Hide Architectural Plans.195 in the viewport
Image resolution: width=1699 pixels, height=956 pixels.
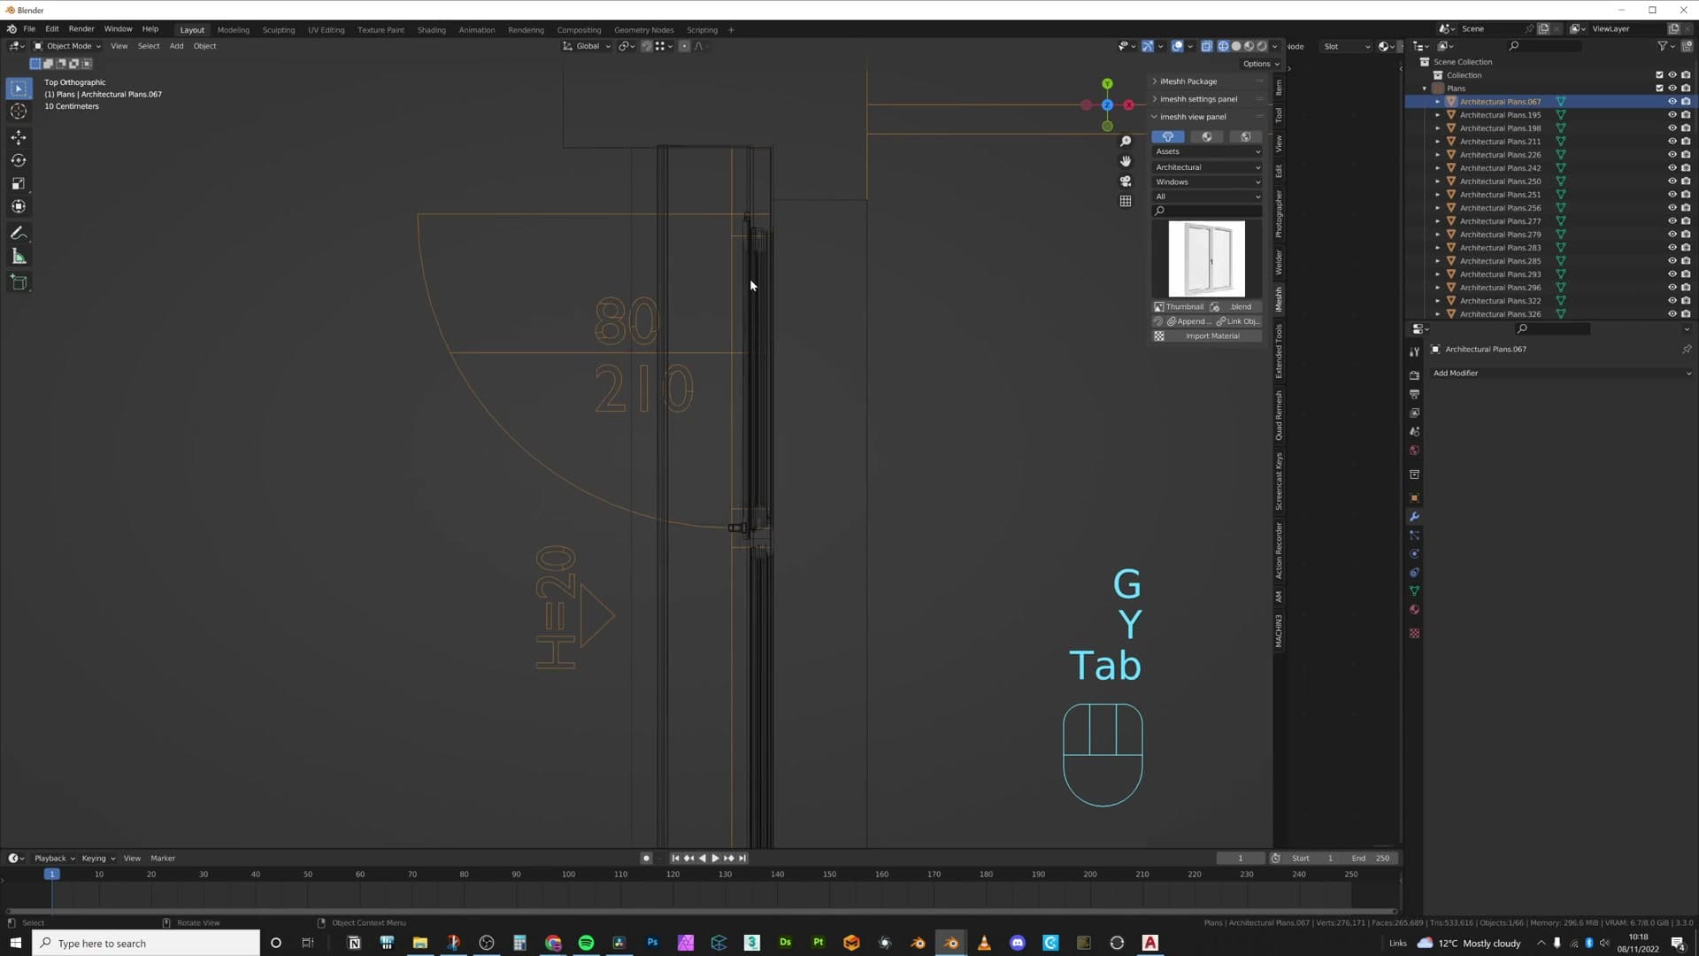click(x=1672, y=115)
